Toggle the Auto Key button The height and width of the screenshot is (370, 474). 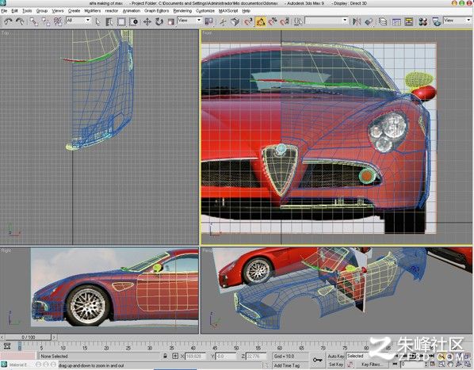[335, 356]
